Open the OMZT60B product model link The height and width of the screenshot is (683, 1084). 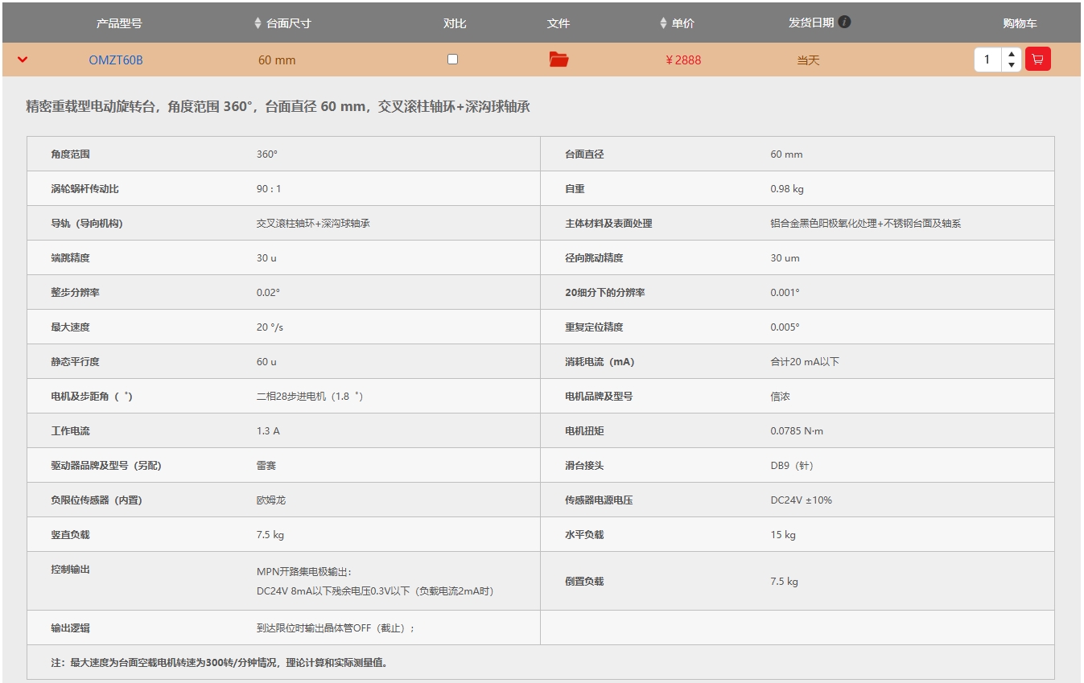point(116,60)
